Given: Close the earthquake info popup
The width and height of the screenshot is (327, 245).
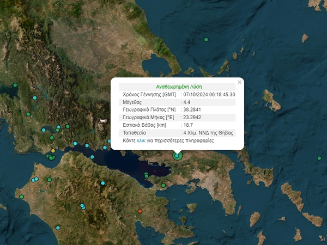Looking at the screenshot, I should click(239, 82).
